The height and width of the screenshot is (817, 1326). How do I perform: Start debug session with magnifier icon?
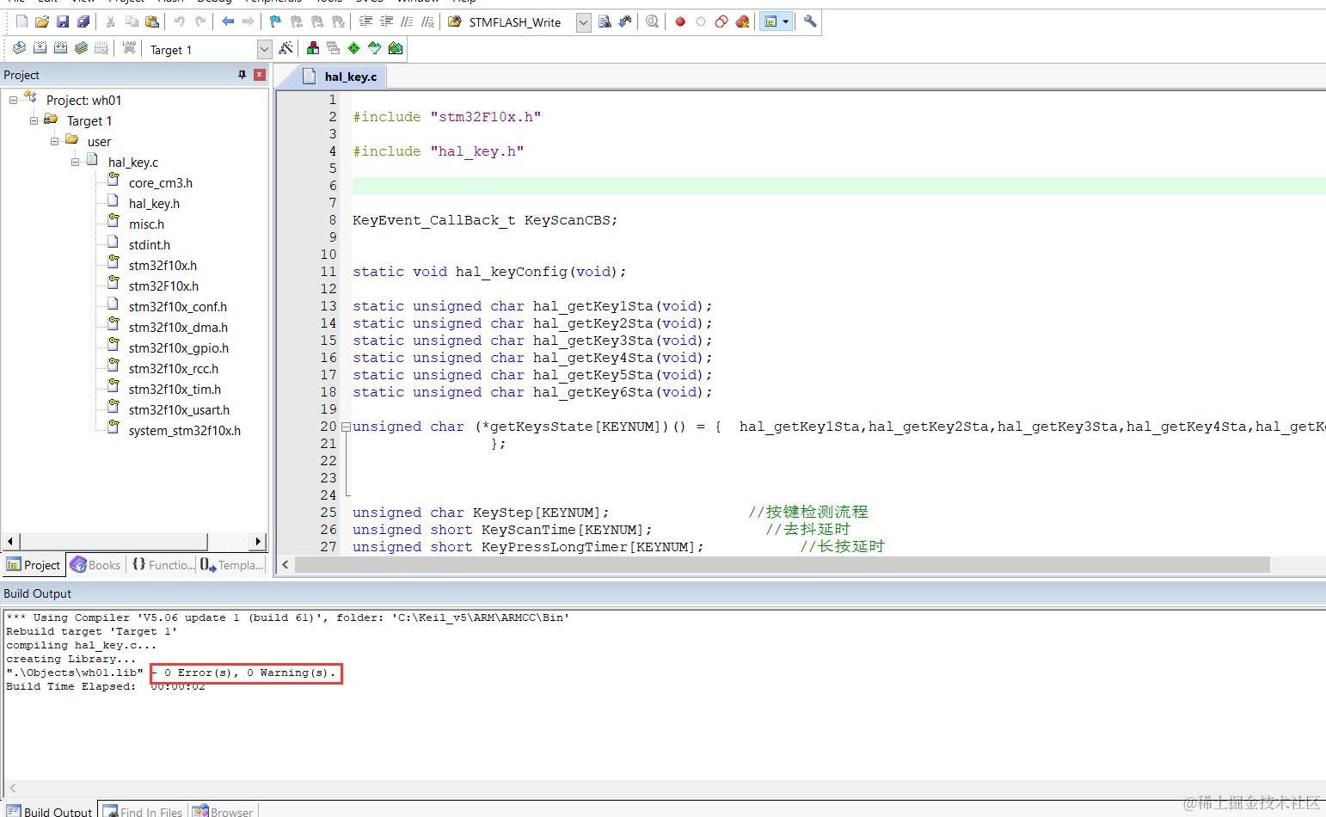coord(652,21)
